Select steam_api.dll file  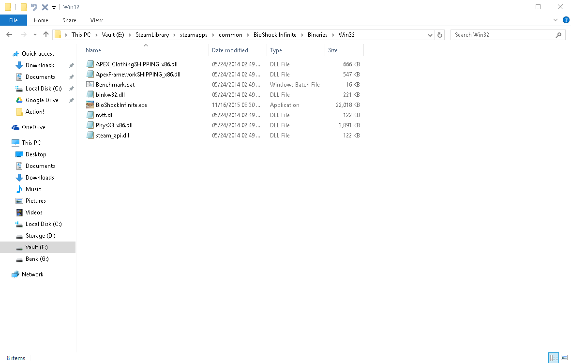[x=112, y=136]
